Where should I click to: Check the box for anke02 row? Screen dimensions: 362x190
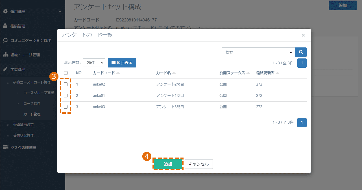click(66, 84)
